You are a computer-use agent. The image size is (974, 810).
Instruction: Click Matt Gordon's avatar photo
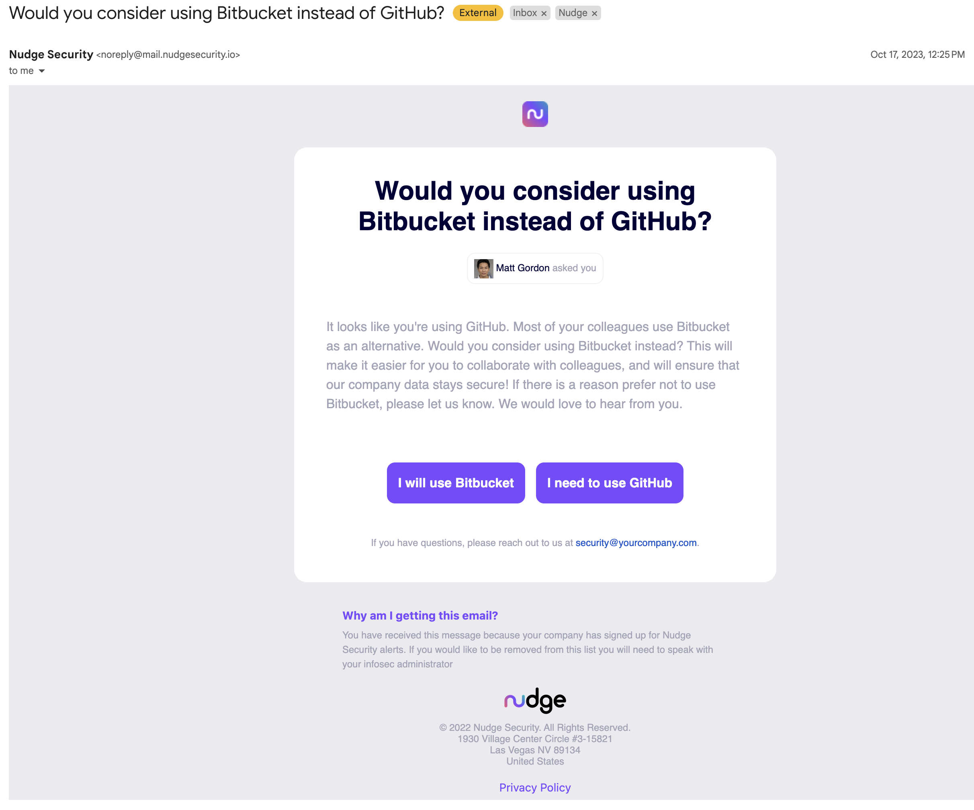(483, 268)
